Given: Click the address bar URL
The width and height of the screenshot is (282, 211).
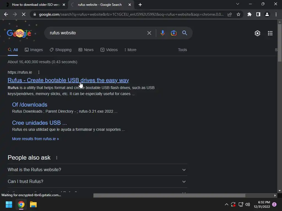Looking at the screenshot, I should 131,14.
